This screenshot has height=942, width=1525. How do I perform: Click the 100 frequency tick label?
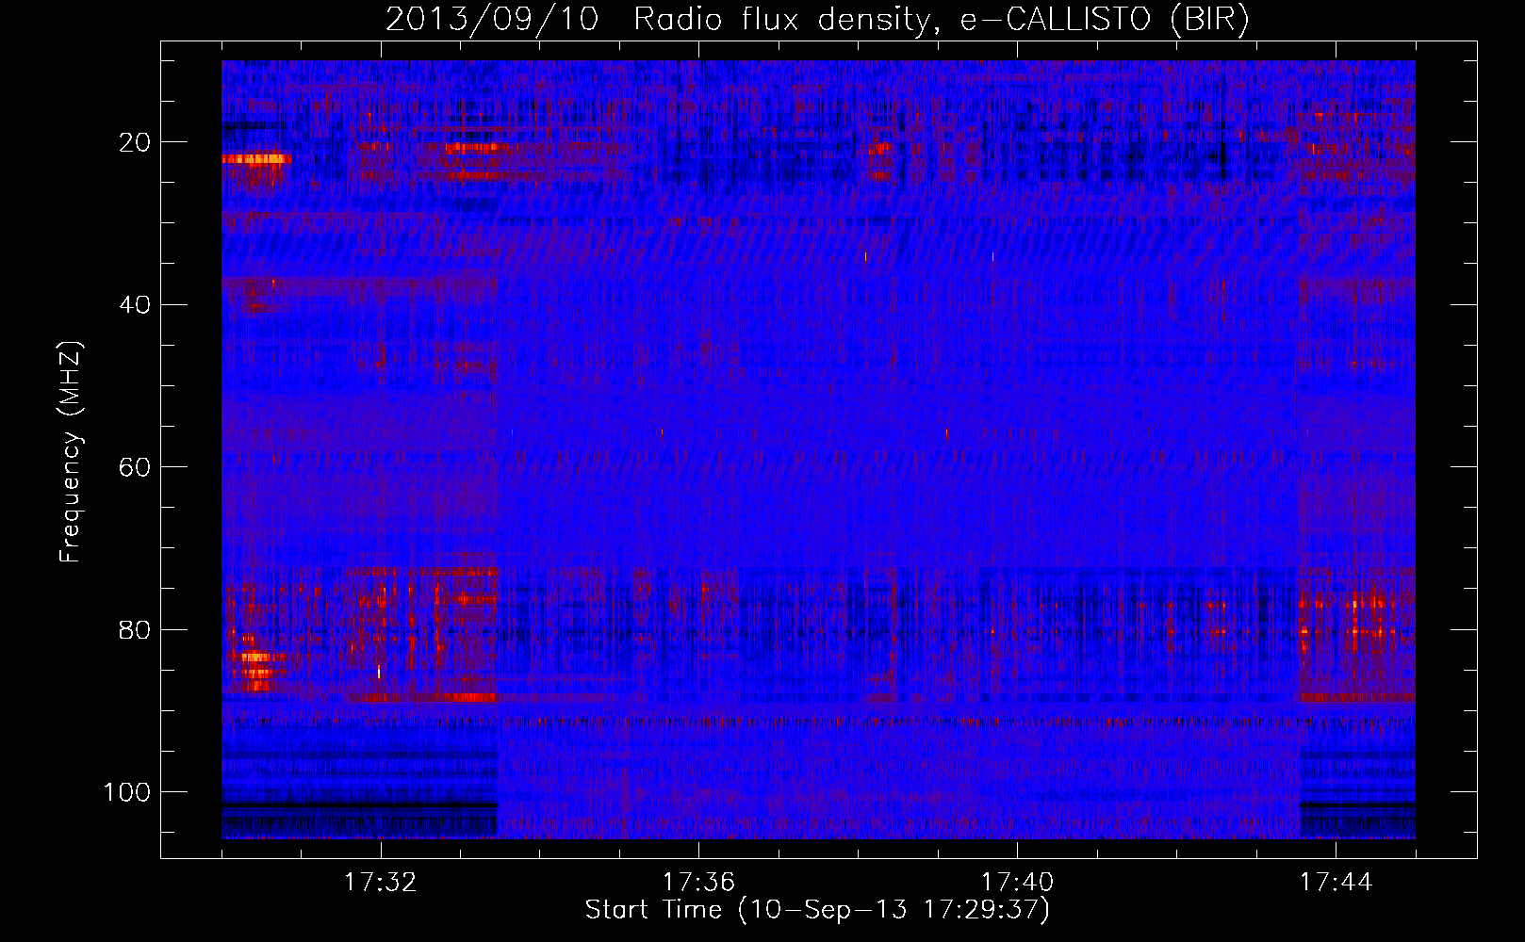[x=127, y=792]
